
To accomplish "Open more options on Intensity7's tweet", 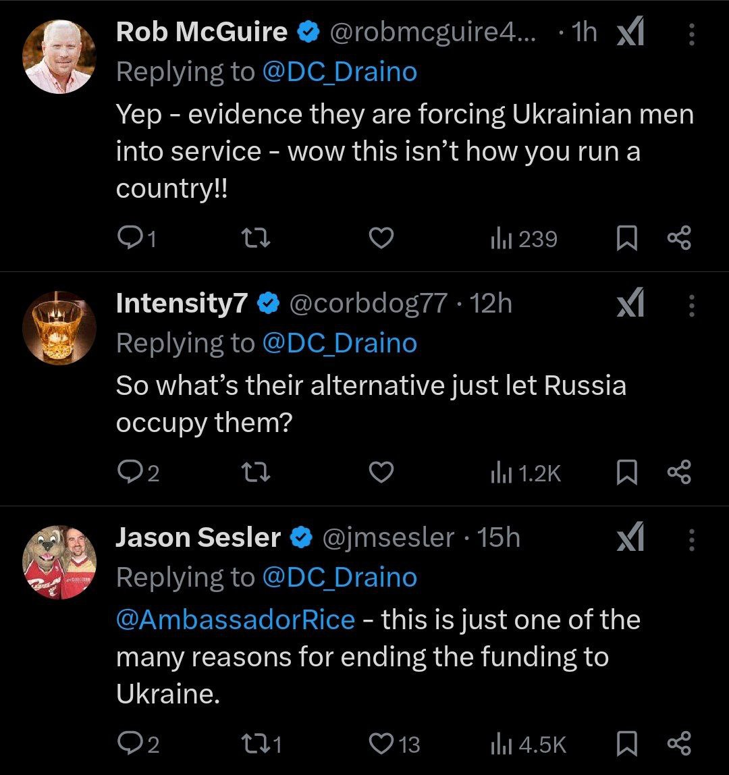I will tap(691, 304).
